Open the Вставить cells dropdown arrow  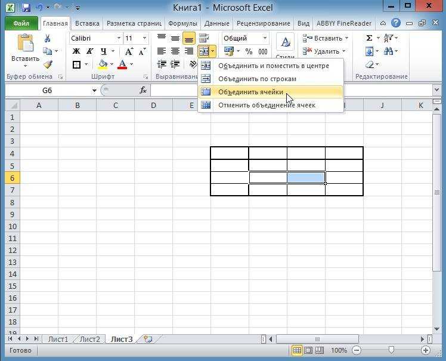point(346,38)
